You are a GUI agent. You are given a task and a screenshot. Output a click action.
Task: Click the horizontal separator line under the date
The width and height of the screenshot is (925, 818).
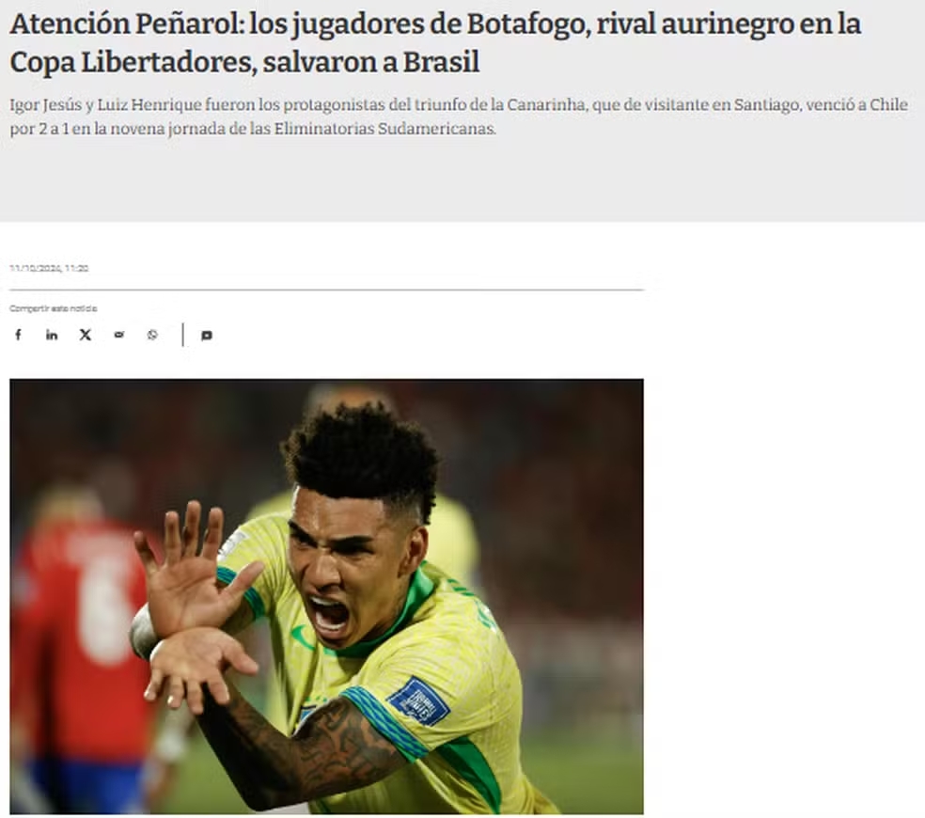(x=326, y=290)
